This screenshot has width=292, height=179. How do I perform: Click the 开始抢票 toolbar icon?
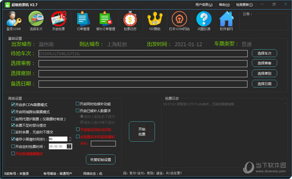(59, 20)
